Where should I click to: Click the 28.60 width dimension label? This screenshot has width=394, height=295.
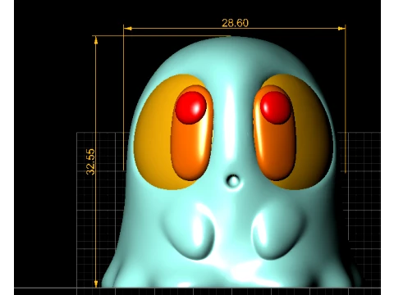(235, 23)
